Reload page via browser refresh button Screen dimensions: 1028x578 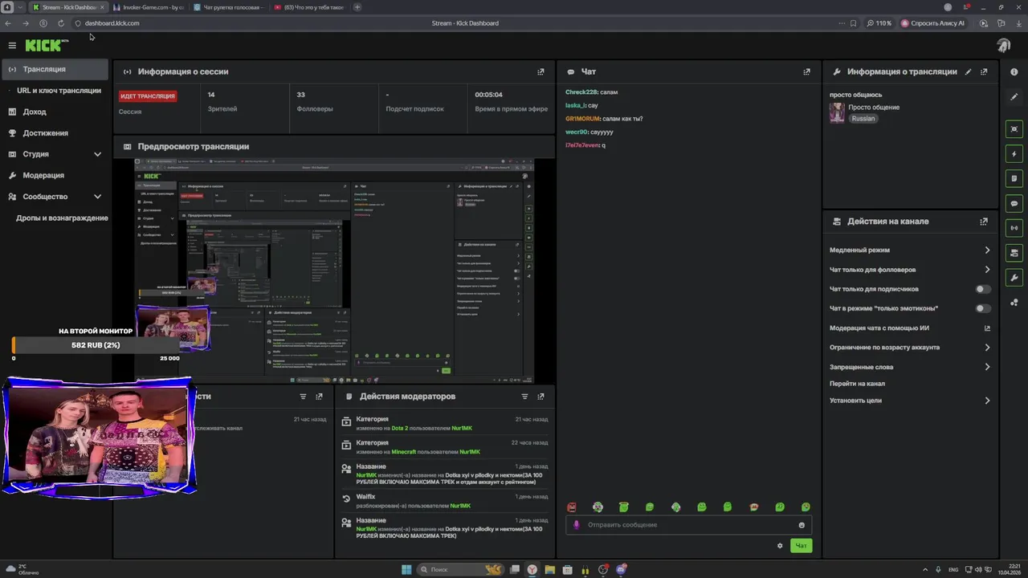[60, 23]
